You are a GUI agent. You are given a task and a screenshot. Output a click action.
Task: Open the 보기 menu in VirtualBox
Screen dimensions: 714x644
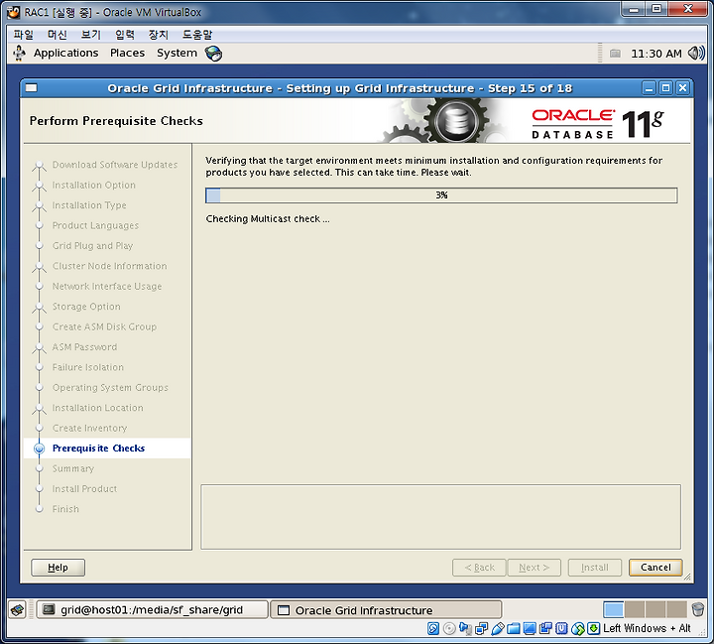pos(91,35)
